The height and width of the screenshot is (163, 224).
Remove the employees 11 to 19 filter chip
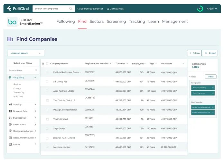click(x=213, y=112)
